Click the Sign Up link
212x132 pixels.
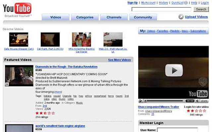coord(132,3)
